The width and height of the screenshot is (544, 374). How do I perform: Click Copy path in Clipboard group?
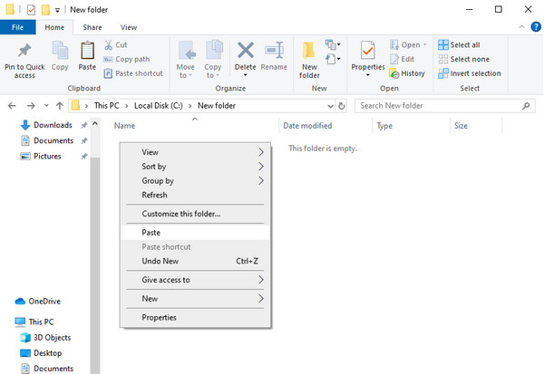pyautogui.click(x=127, y=59)
